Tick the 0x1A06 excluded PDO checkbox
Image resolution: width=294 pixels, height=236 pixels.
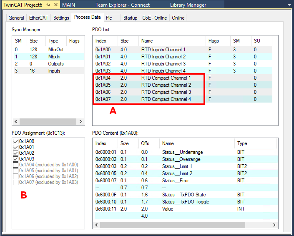click(15, 176)
